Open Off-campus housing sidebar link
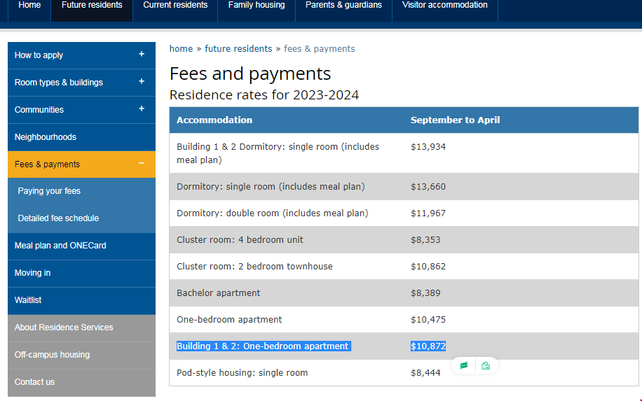 pos(52,355)
